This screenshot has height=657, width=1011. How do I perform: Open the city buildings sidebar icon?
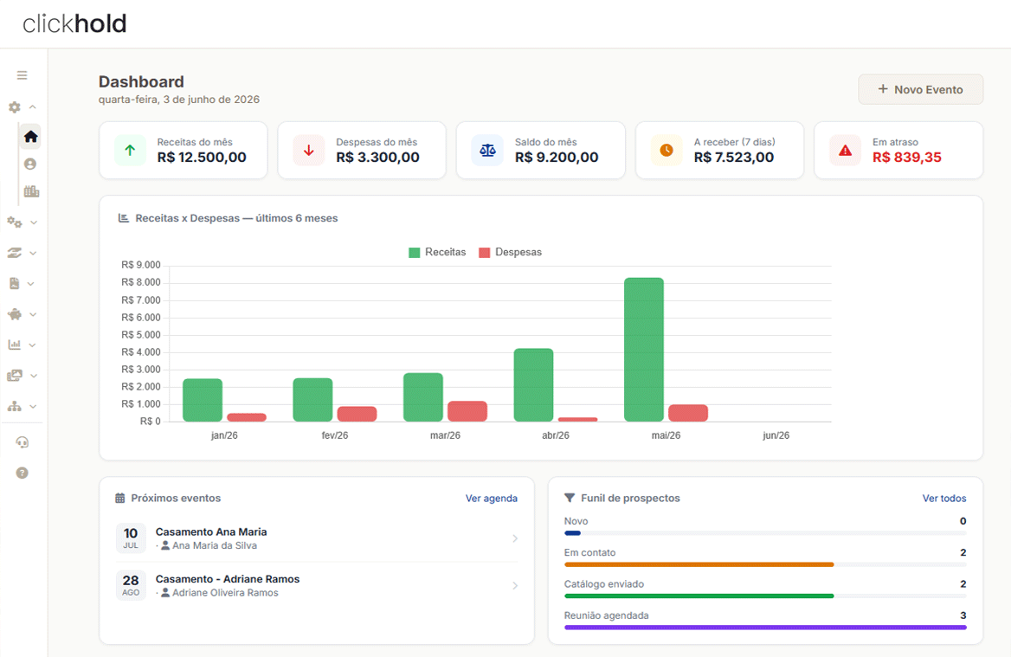tap(31, 190)
